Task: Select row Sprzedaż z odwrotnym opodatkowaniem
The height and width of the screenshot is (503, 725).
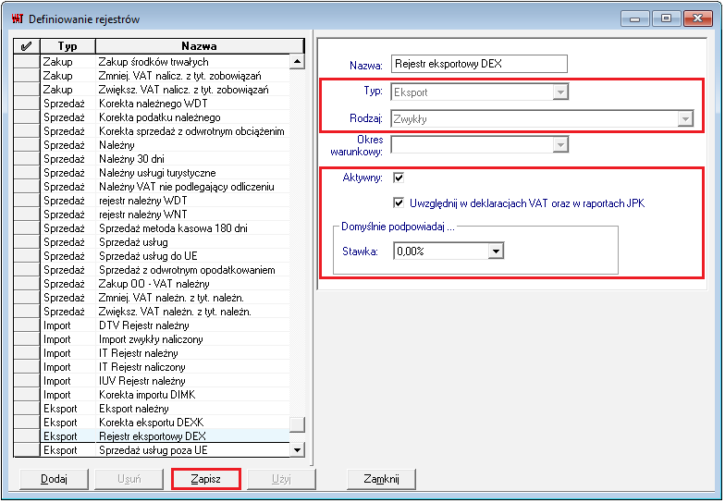Action: [152, 270]
